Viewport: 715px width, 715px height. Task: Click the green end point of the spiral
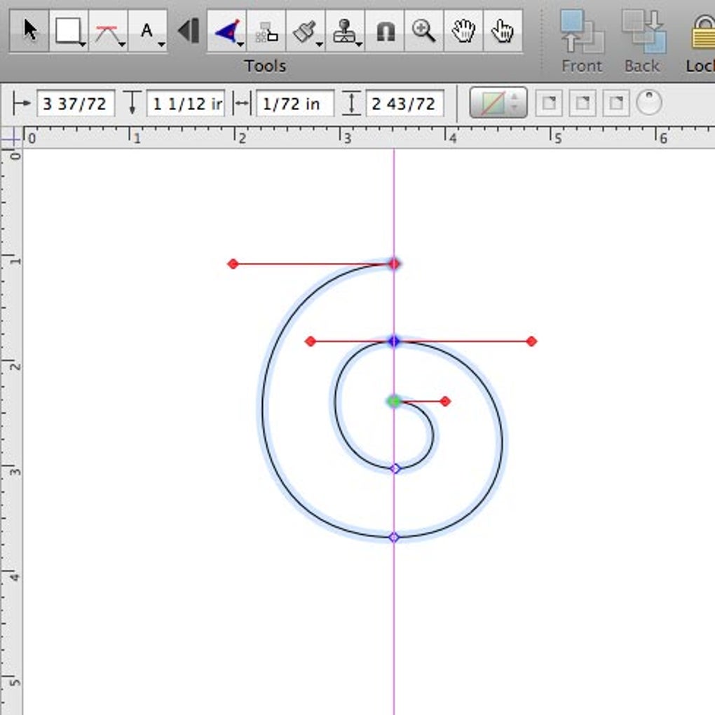click(x=394, y=401)
